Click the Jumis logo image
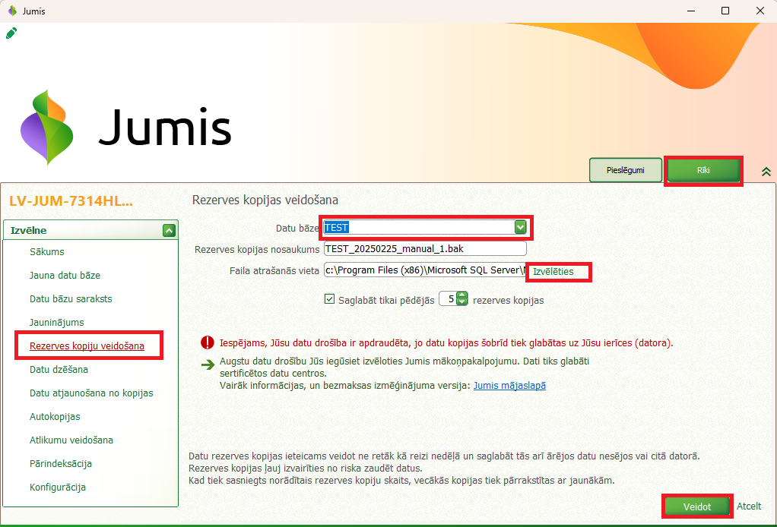Viewport: 777px width, 527px height. coord(125,127)
